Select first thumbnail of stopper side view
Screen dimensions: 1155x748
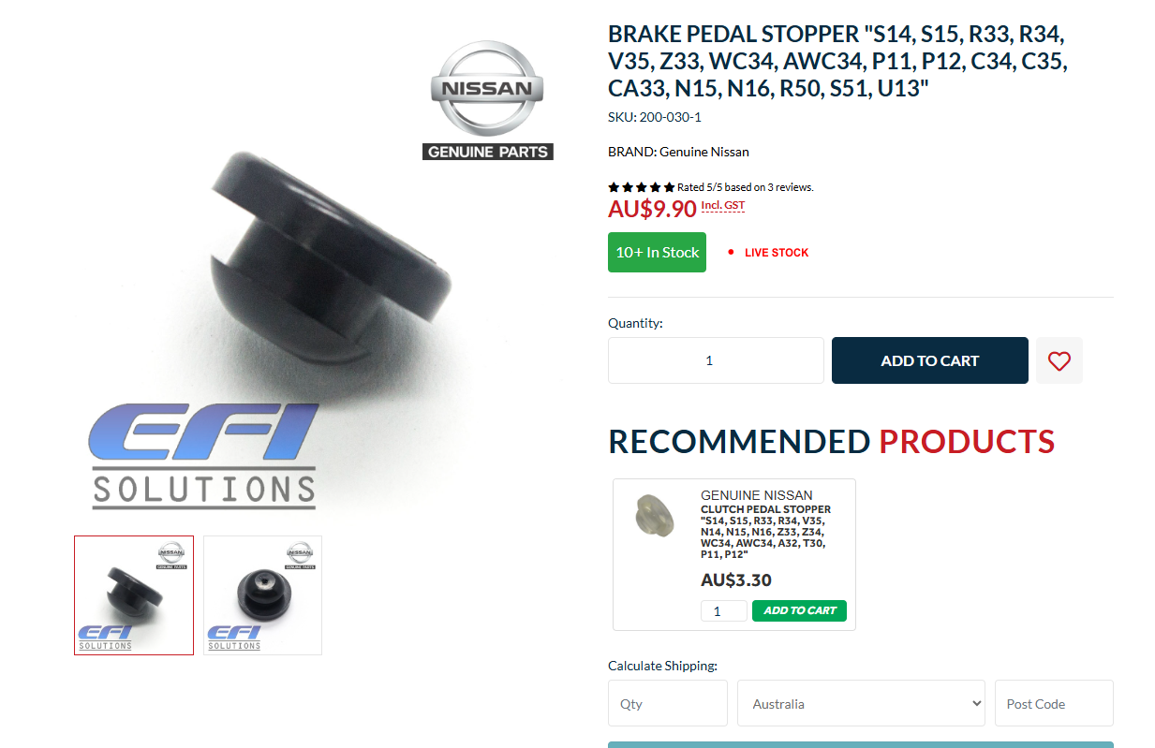pos(134,595)
